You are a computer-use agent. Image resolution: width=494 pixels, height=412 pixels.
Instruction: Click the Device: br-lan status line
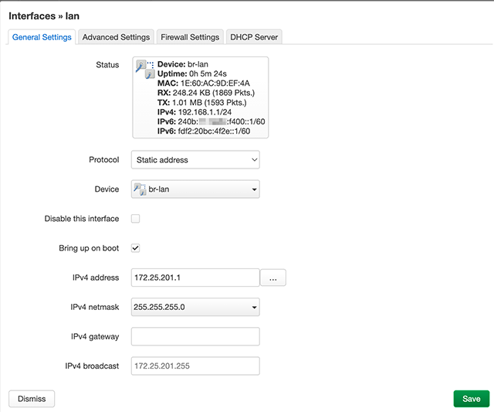click(x=183, y=64)
